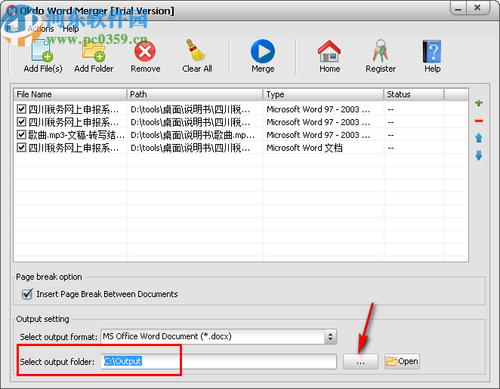The width and height of the screenshot is (500, 389).
Task: Click the red minus icon beside the list
Action: [479, 121]
